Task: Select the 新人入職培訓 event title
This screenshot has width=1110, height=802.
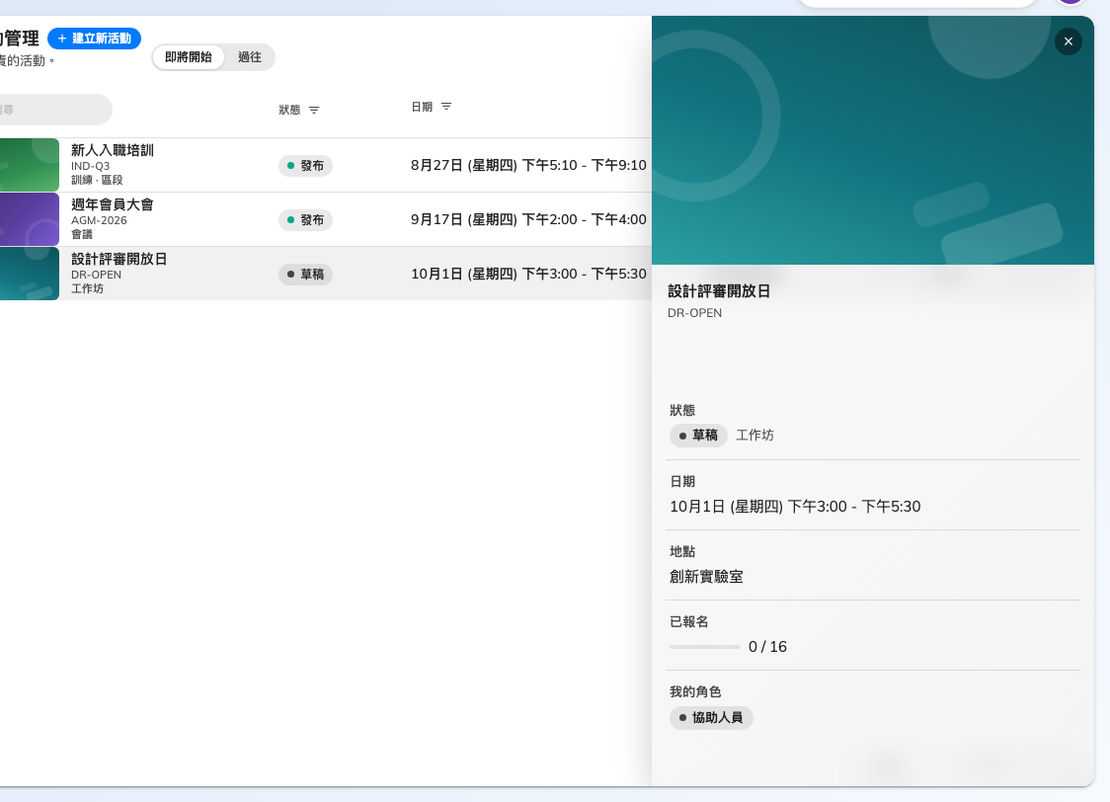Action: tap(113, 150)
